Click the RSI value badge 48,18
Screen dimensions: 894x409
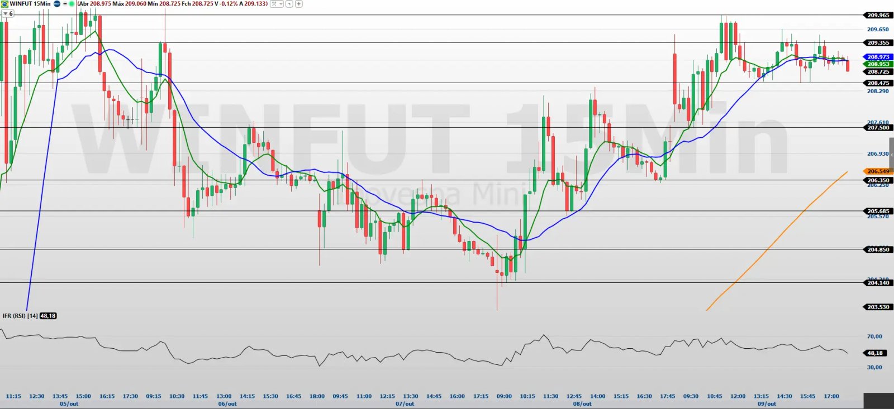(x=48, y=316)
